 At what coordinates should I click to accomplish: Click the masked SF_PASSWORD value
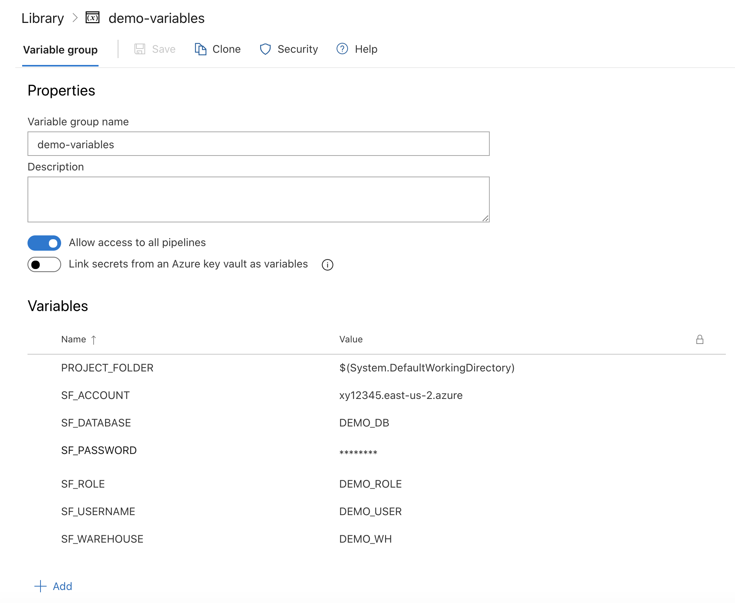coord(358,452)
